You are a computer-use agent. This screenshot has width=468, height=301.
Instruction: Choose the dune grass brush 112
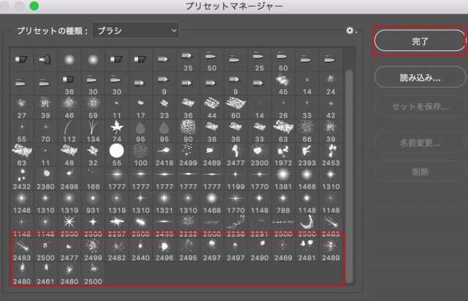[69, 129]
